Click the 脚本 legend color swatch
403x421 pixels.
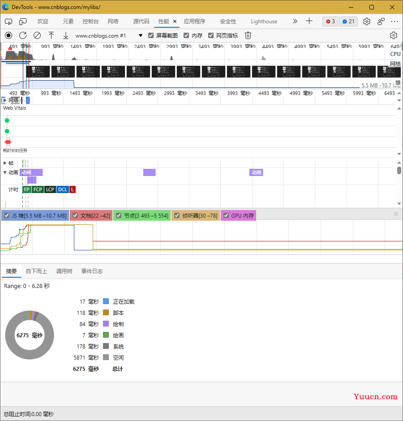[106, 313]
